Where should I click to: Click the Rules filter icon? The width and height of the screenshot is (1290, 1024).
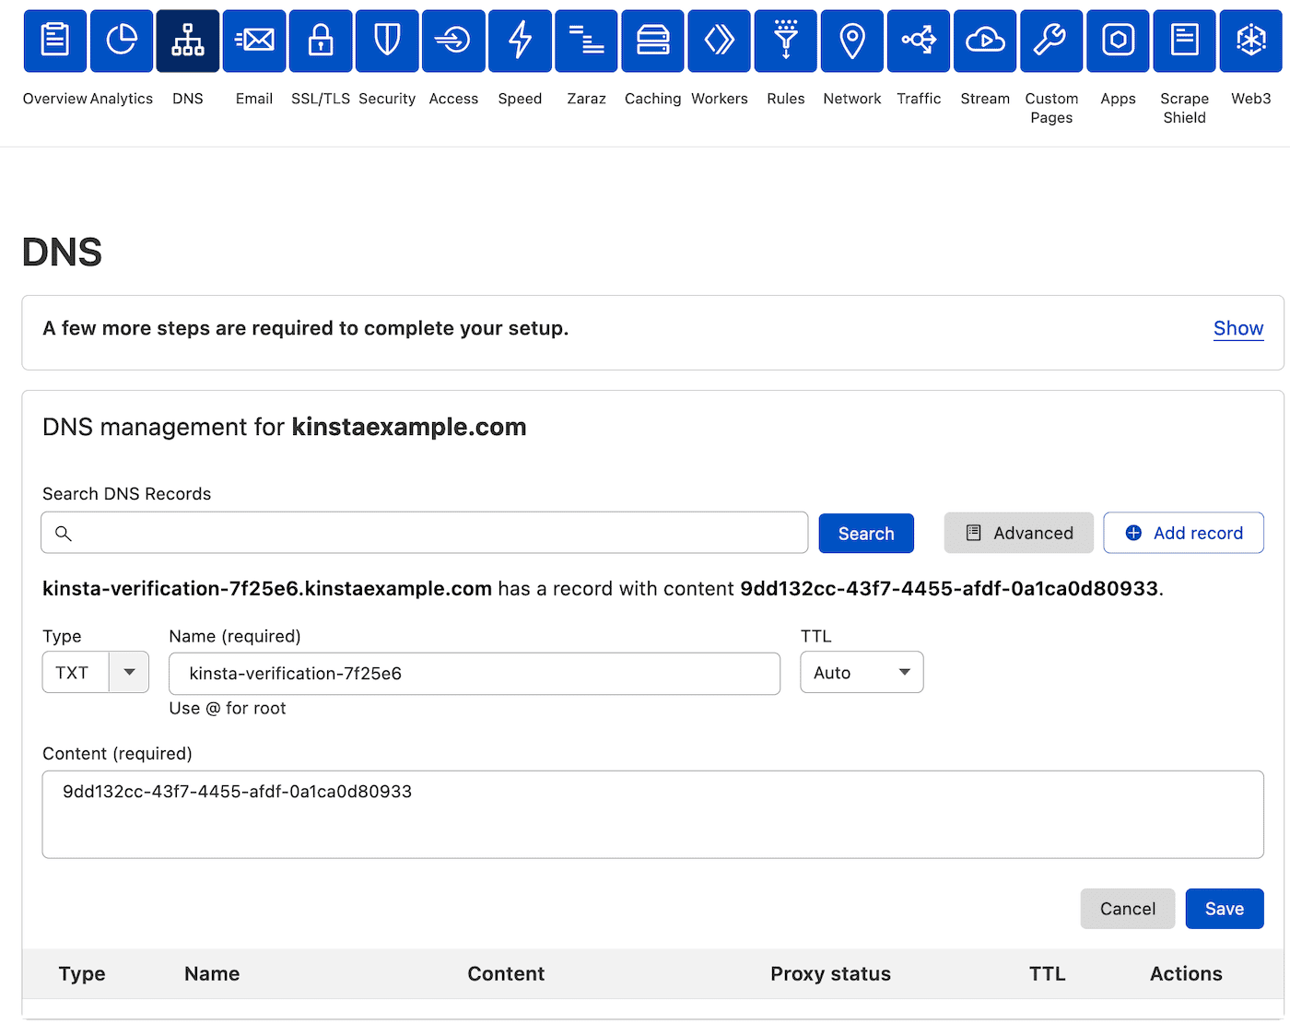coord(785,41)
